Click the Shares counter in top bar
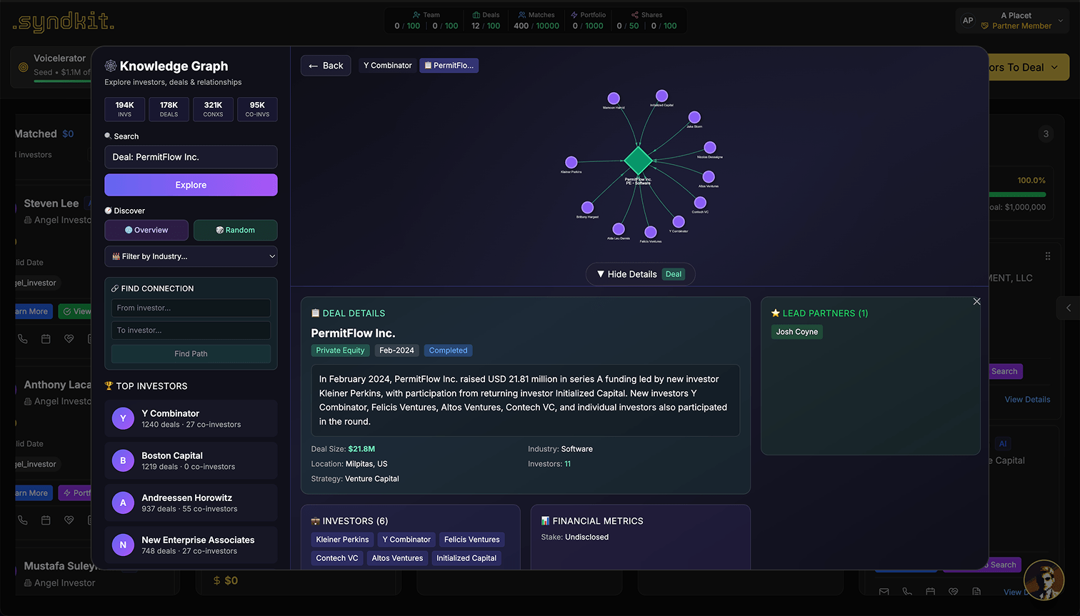Screen dimensions: 1080x616 [x=646, y=21]
